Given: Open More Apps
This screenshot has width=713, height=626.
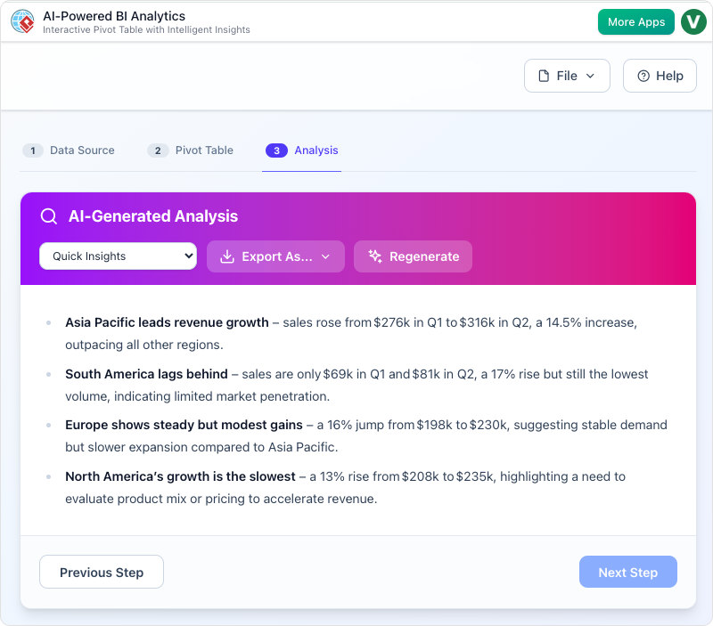Looking at the screenshot, I should [635, 21].
